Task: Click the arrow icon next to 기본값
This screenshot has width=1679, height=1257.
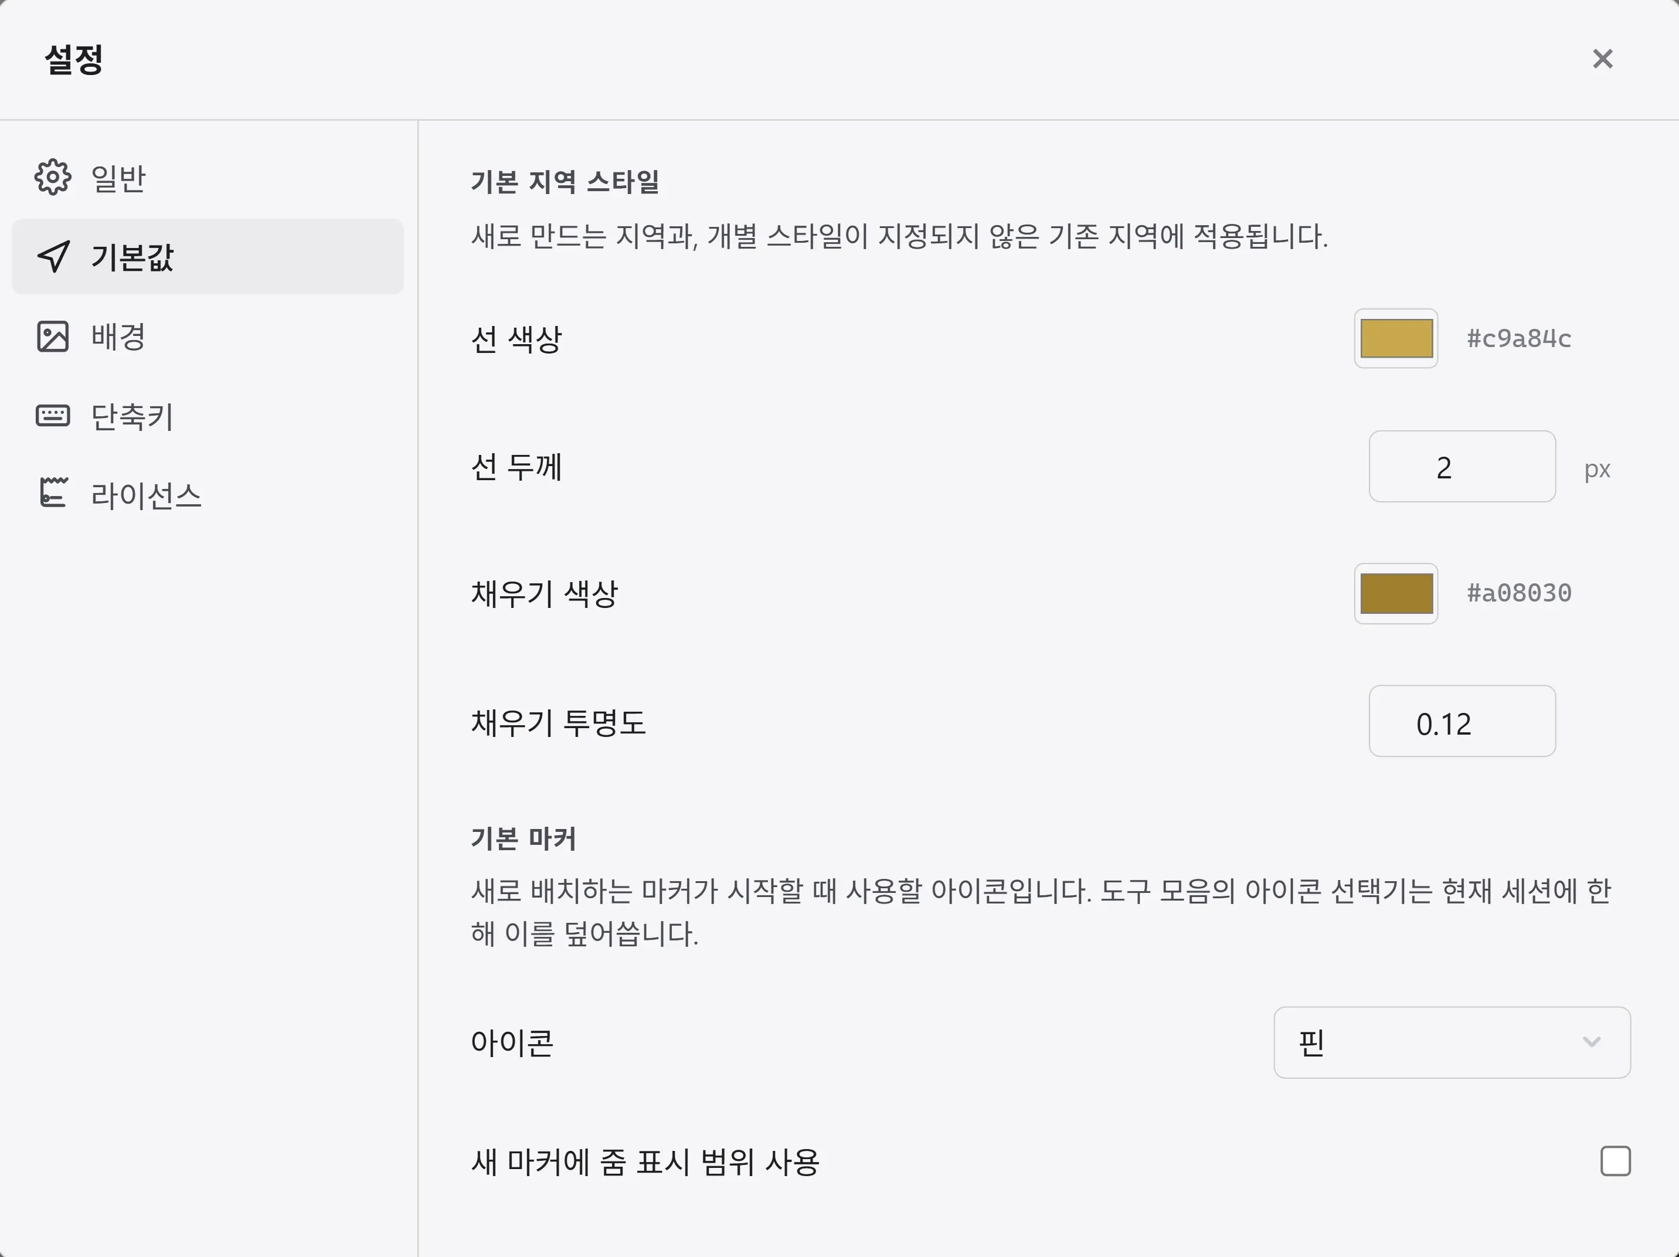Action: pyautogui.click(x=53, y=257)
